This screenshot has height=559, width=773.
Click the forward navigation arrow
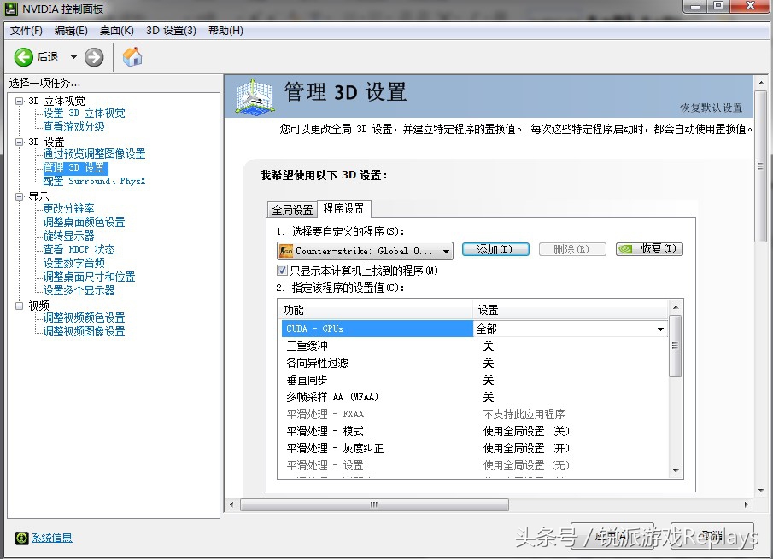(92, 57)
